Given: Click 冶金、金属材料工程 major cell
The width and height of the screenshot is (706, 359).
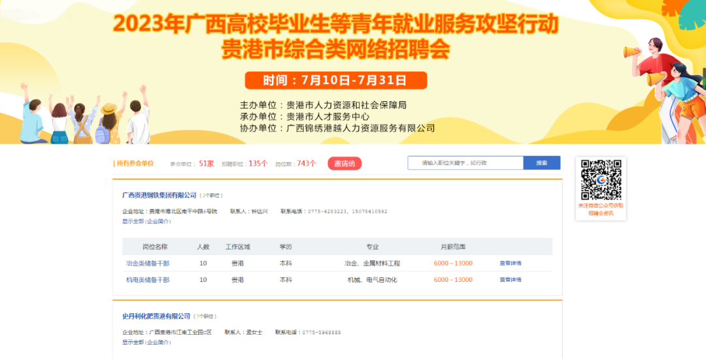Looking at the screenshot, I should tap(373, 263).
